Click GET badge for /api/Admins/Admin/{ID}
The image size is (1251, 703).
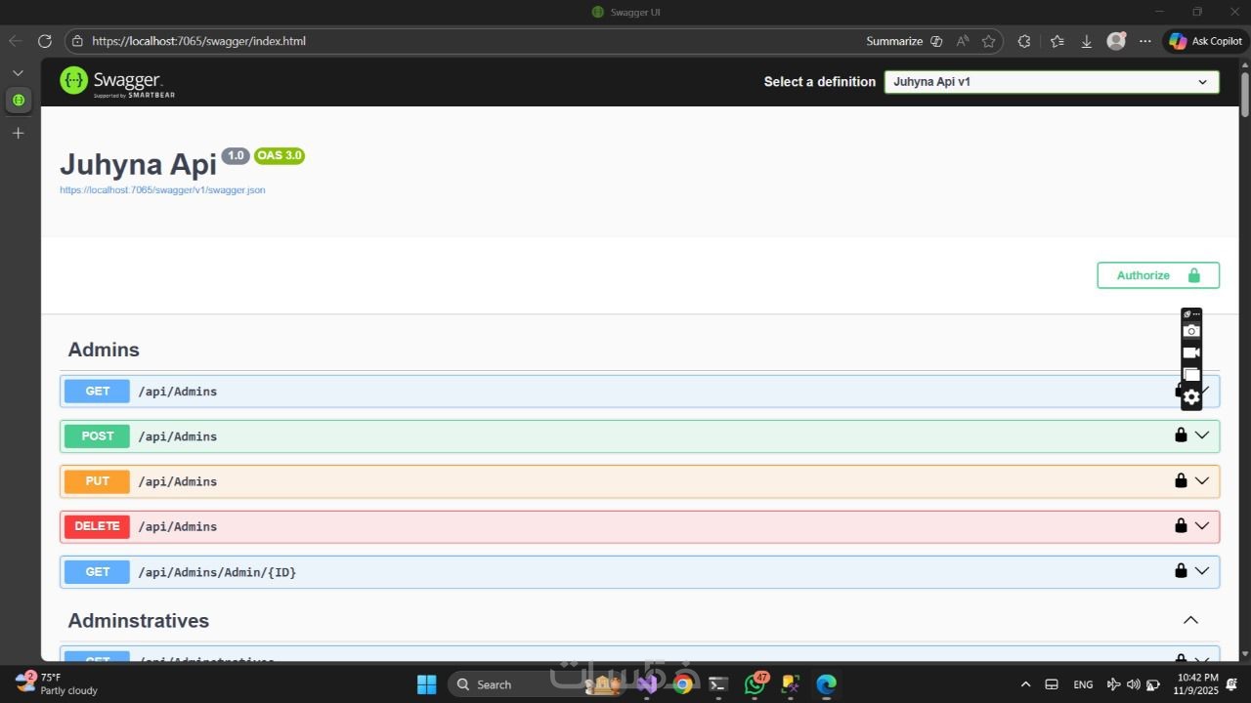(97, 571)
